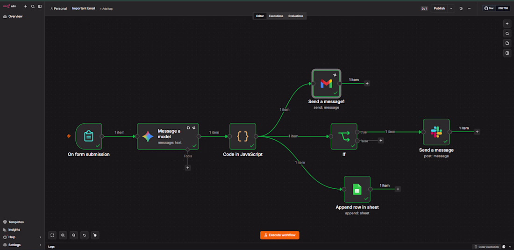Open the Personal project breadcrumb
This screenshot has width=514, height=250.
pyautogui.click(x=58, y=8)
